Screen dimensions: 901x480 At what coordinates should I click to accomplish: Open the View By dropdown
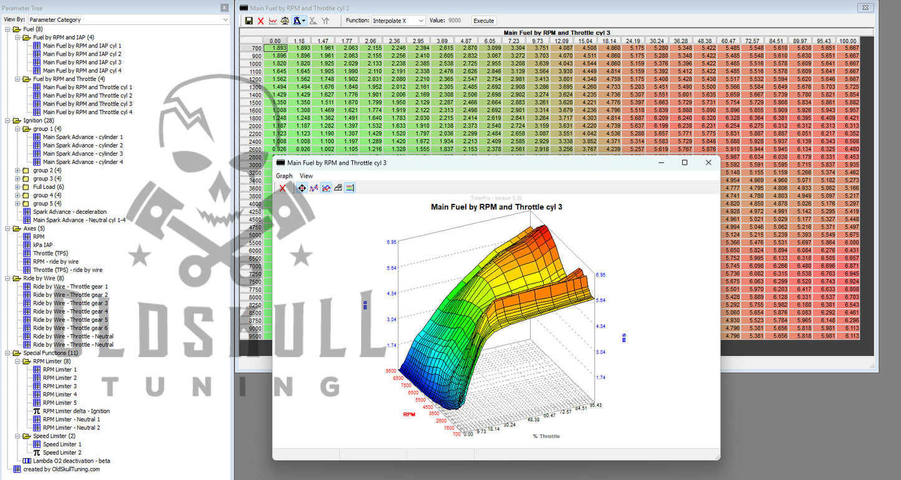(x=128, y=20)
